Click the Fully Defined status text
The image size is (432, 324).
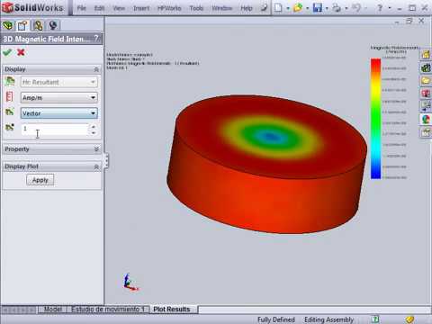(276, 319)
